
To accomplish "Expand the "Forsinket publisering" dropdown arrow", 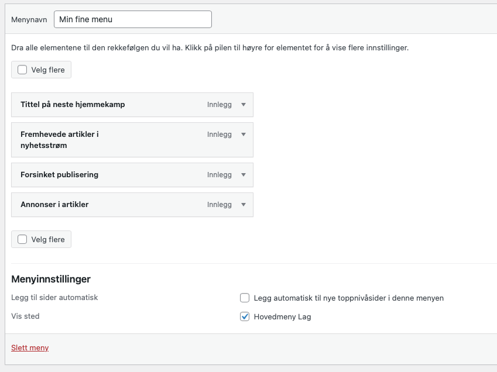I will [244, 175].
